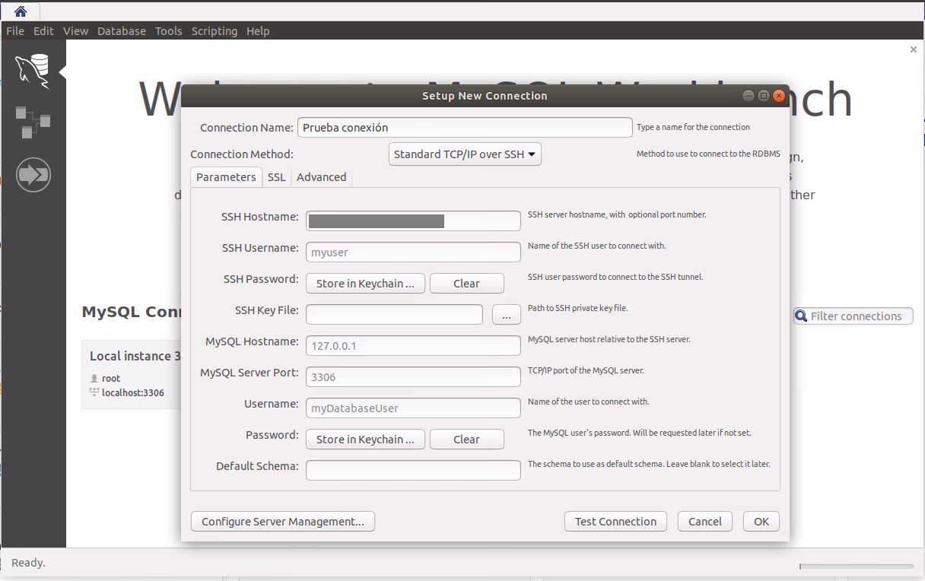The height and width of the screenshot is (581, 925).
Task: Open the File menu
Action: pos(15,31)
